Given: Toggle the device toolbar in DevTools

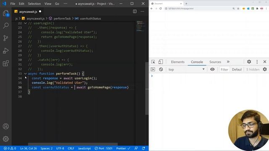Looking at the screenshot, I should tap(161, 62).
